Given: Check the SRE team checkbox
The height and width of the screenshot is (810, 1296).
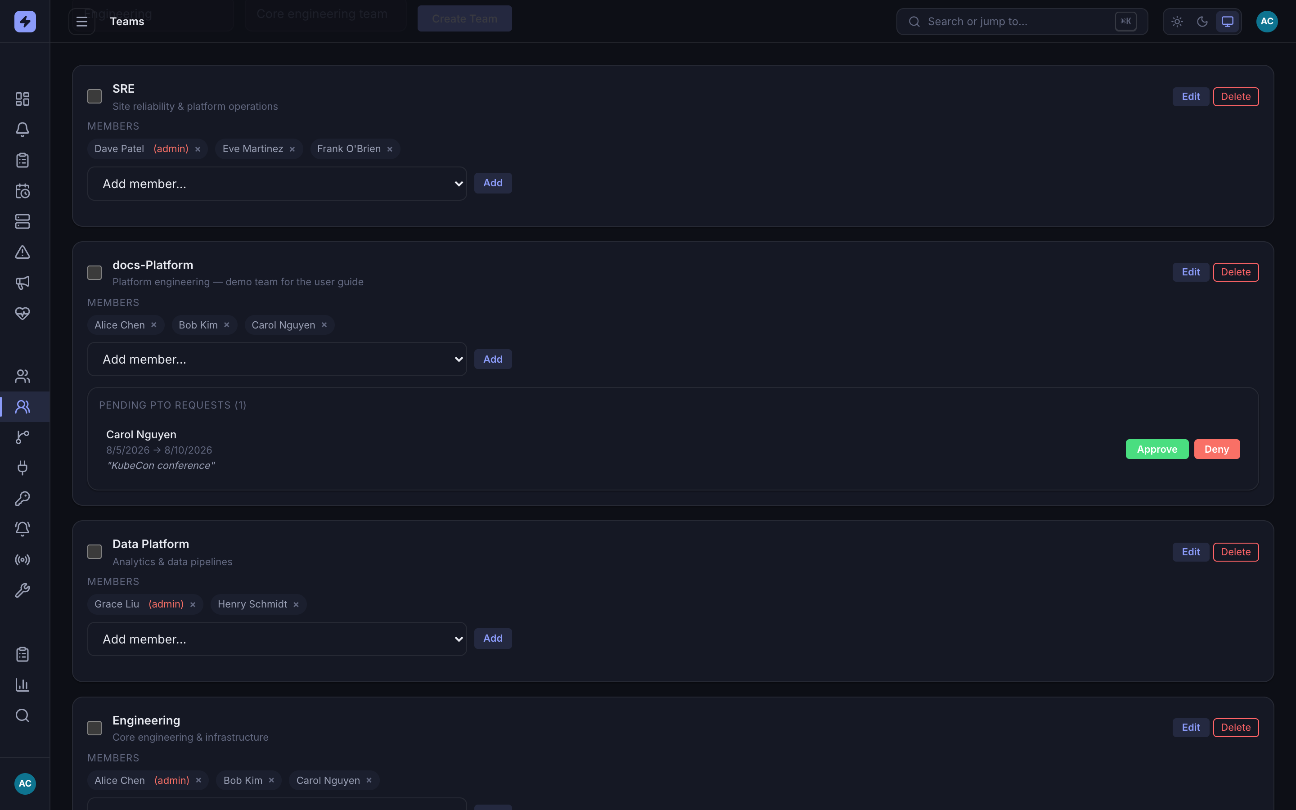Looking at the screenshot, I should 94,96.
